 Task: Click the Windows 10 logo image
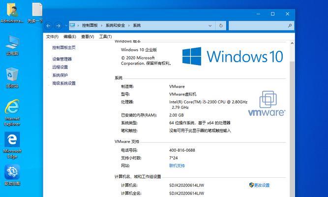click(x=233, y=56)
